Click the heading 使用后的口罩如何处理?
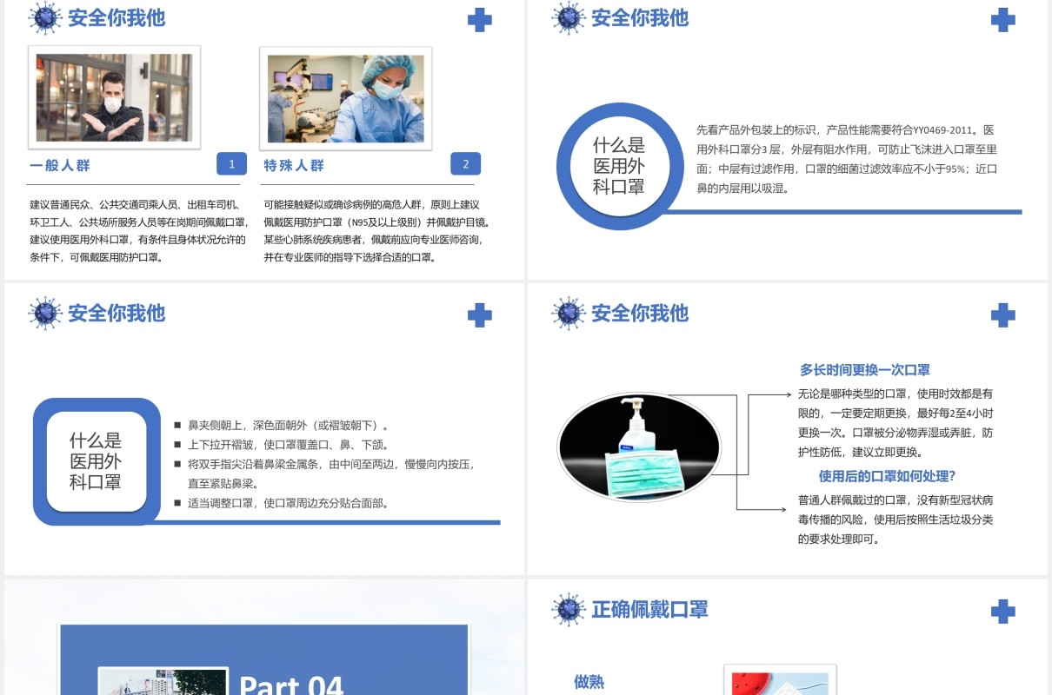Screen dimensions: 1052x695 click(887, 476)
